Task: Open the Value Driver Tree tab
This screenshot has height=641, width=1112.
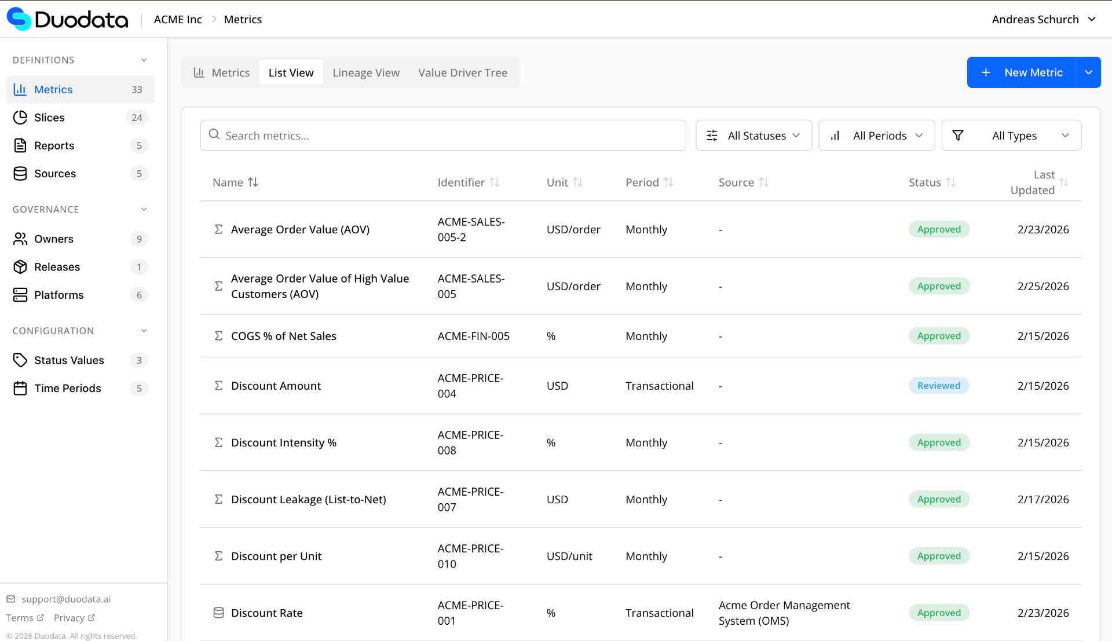Action: [462, 72]
